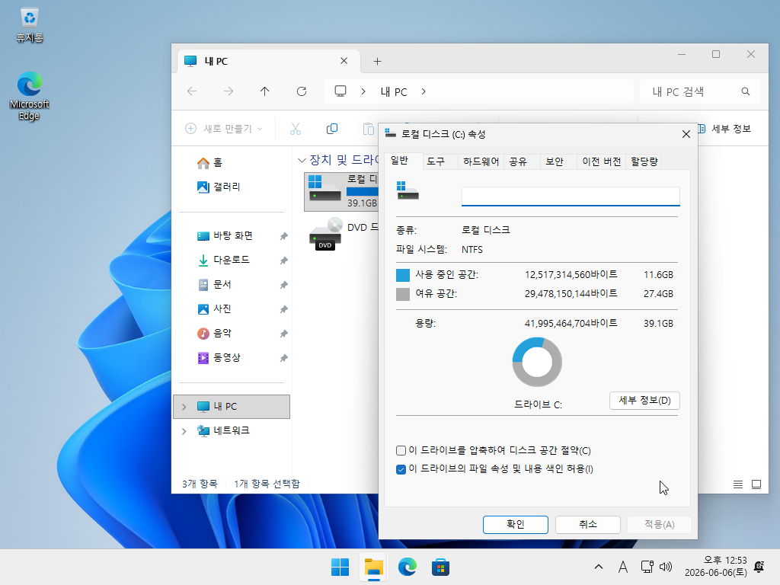Go forward in File Explorer

point(229,91)
